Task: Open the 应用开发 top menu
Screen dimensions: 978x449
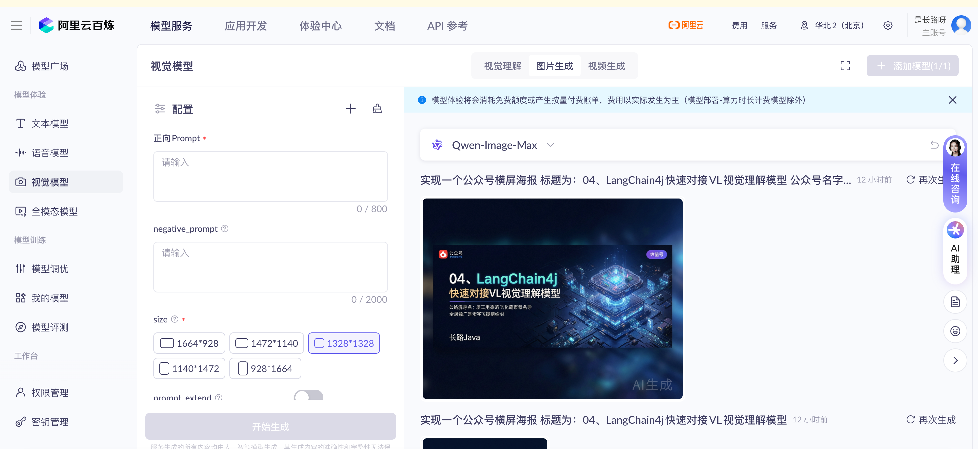Action: pos(246,26)
